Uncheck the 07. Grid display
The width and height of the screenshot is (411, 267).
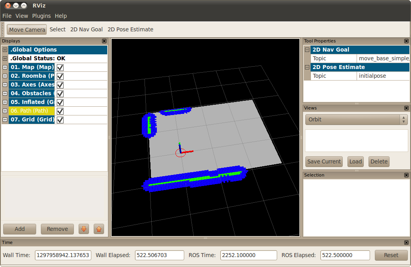(60, 120)
